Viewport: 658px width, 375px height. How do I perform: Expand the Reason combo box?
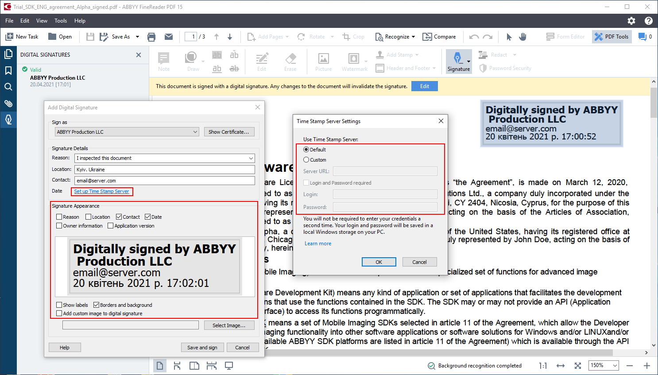click(251, 158)
